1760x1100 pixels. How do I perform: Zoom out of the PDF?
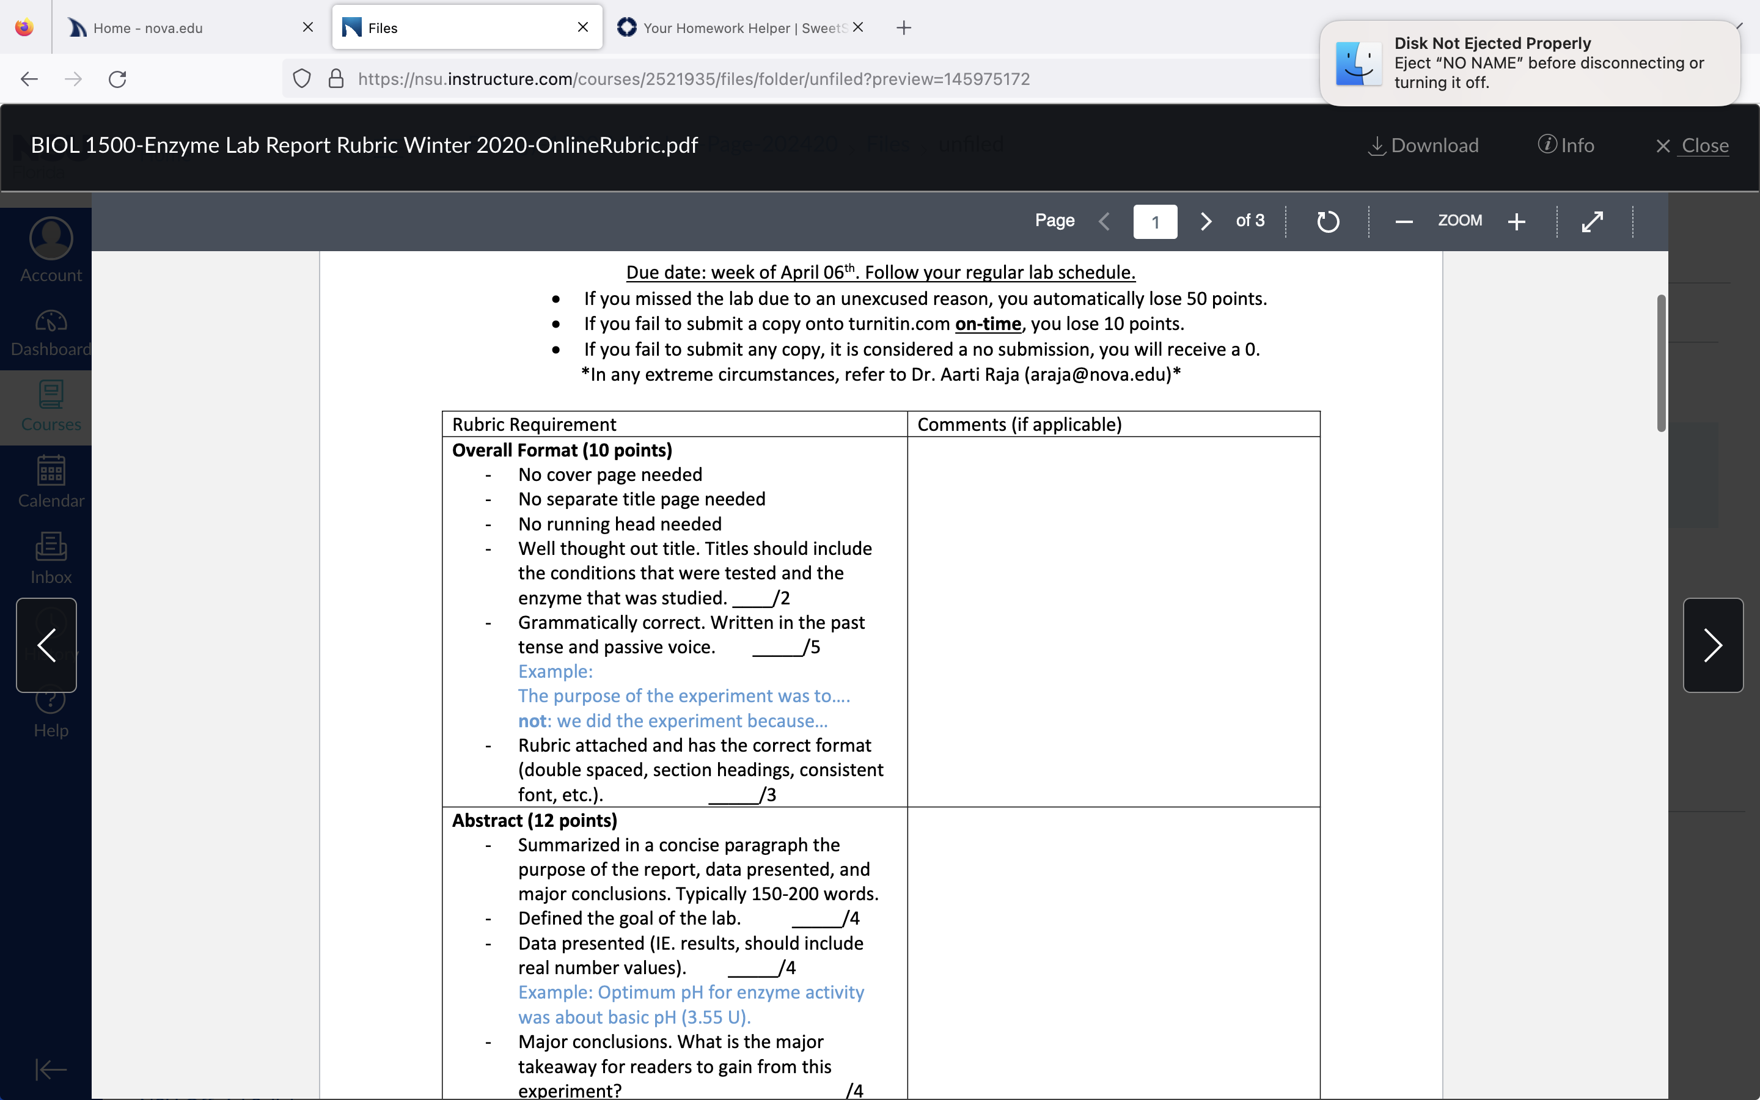click(1404, 221)
